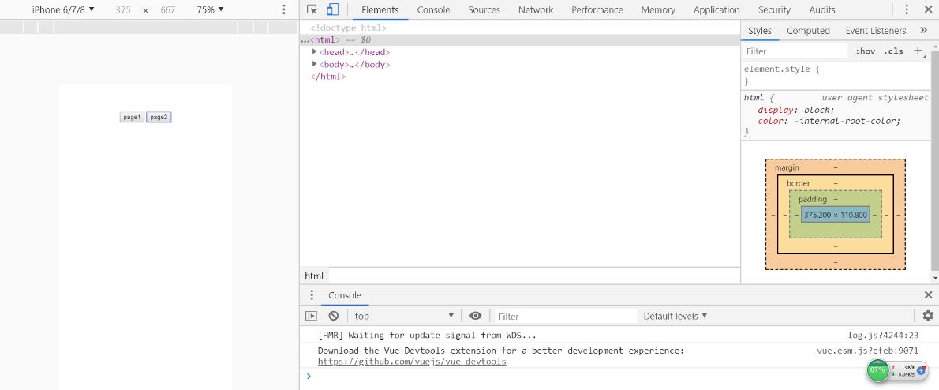
Task: Open the vue-devtools GitHub link
Action: point(411,362)
